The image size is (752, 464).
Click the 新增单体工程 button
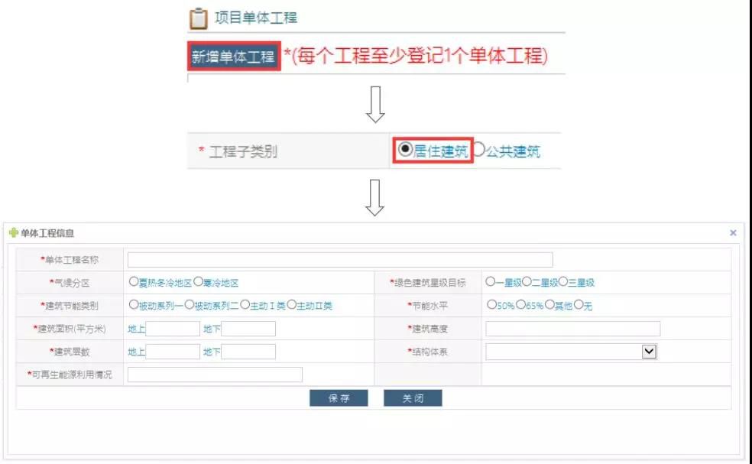[x=233, y=57]
